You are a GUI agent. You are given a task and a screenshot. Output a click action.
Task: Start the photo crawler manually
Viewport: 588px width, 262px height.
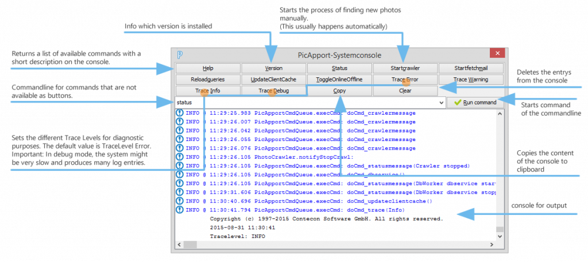pos(405,68)
